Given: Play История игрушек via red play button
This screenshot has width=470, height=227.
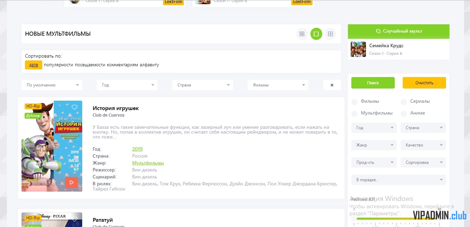Looking at the screenshot, I should (71, 182).
